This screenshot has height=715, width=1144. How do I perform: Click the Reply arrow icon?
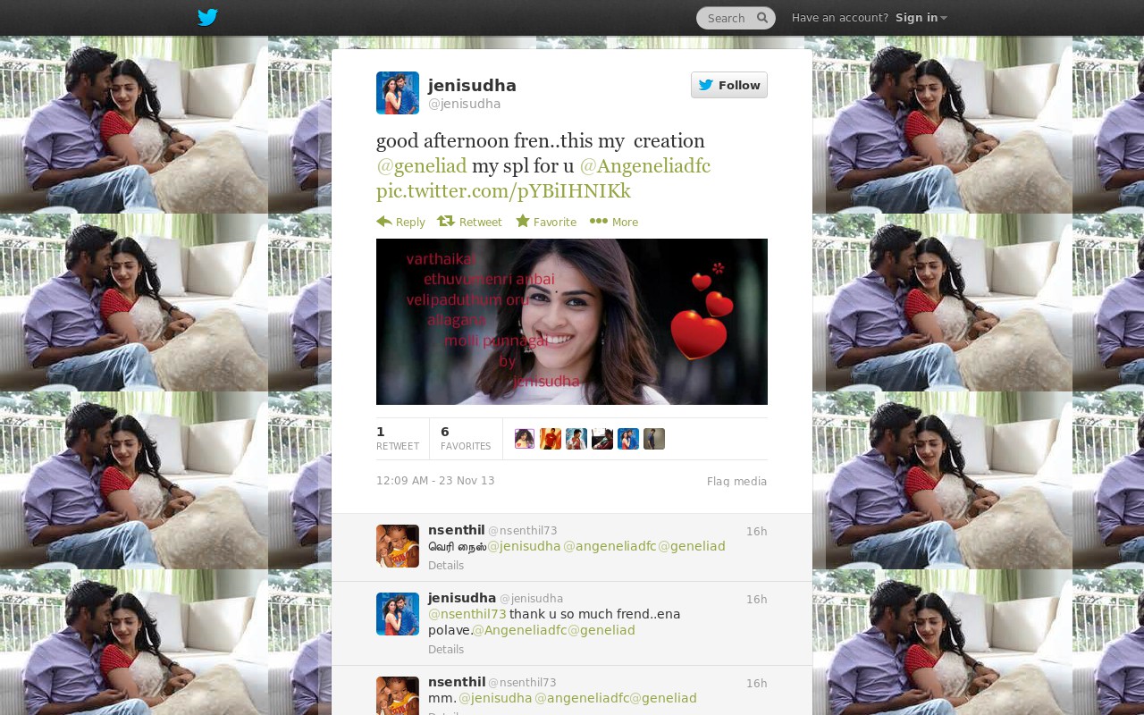[384, 222]
